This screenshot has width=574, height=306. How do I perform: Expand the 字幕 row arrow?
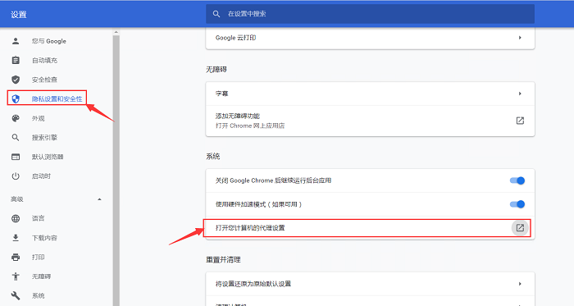520,94
